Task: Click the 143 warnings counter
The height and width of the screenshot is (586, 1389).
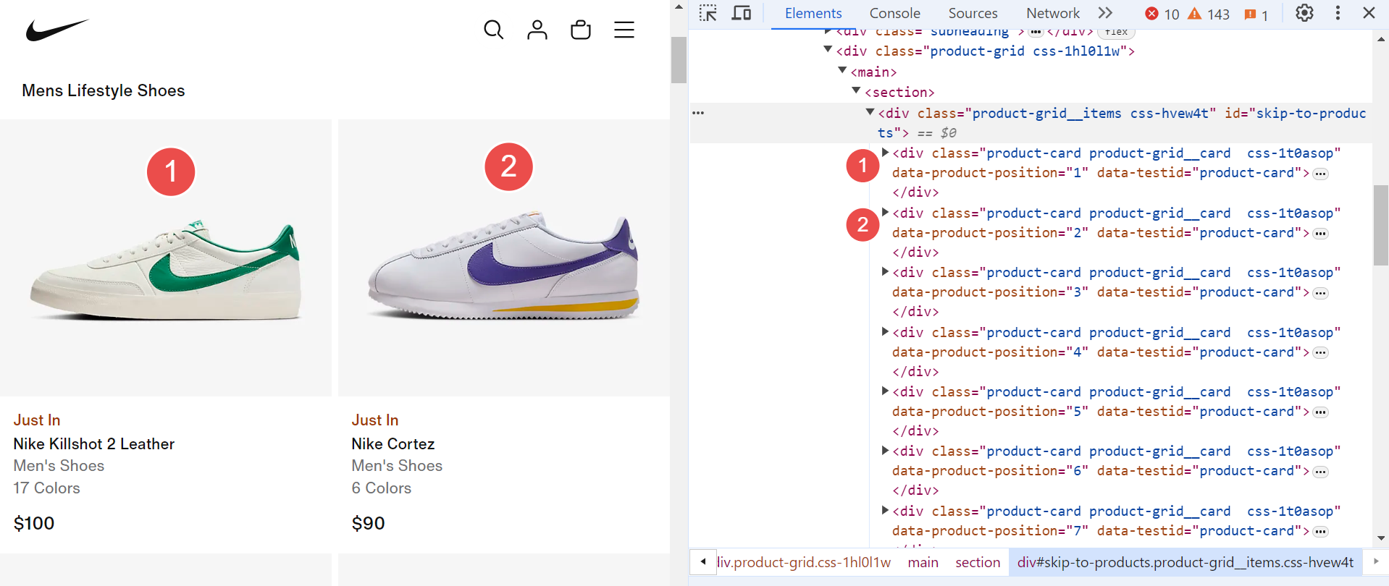Action: [x=1209, y=14]
